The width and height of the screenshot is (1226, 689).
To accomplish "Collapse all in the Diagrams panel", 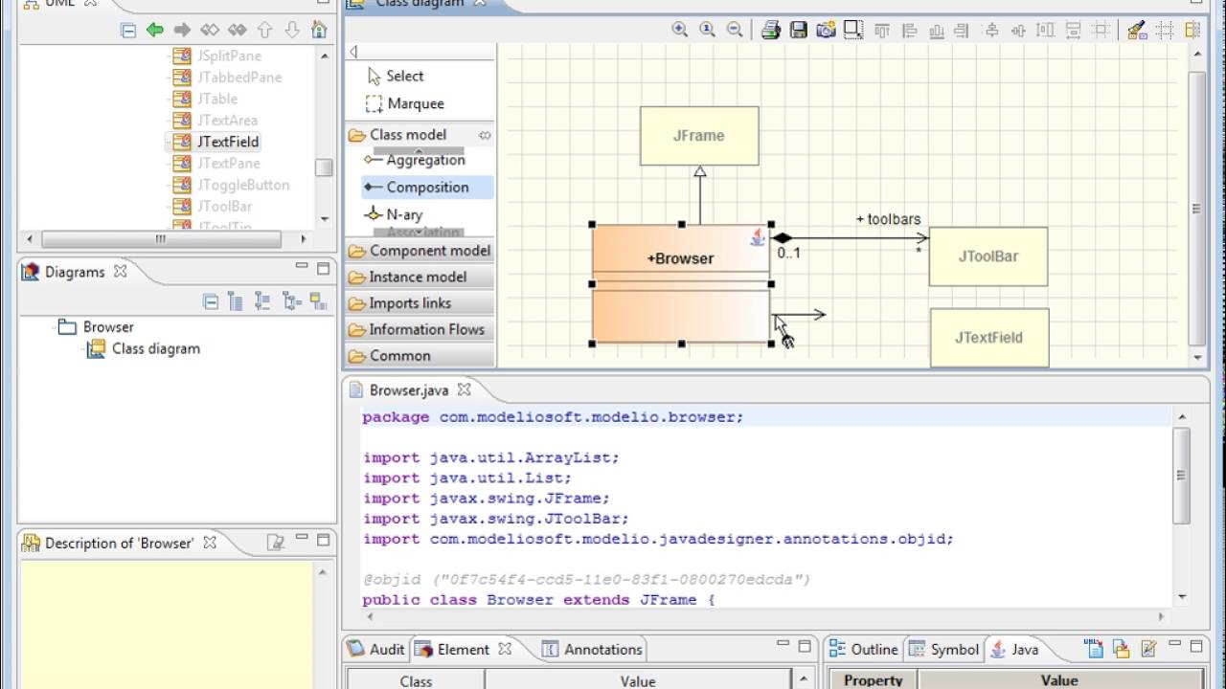I will (x=211, y=302).
